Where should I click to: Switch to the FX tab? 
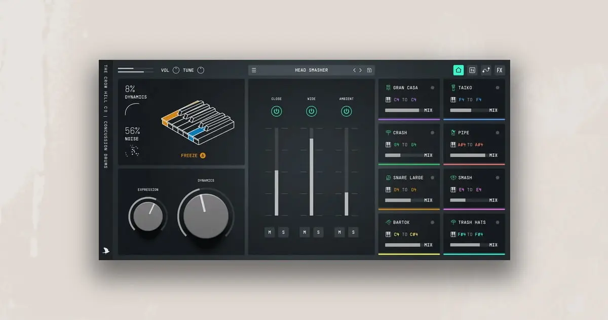pyautogui.click(x=500, y=70)
